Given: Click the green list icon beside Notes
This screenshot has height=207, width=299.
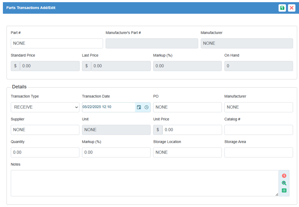Looking at the screenshot, I should (284, 190).
